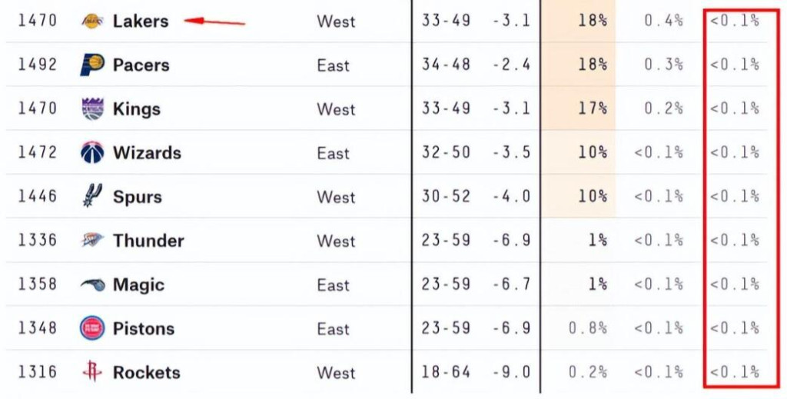Click the Thunder team logo
Viewport: 787px width, 399px height.
point(92,240)
